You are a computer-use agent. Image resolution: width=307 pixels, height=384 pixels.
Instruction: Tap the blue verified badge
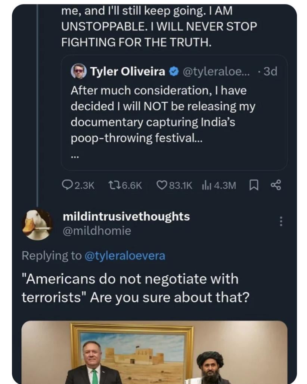pos(174,71)
